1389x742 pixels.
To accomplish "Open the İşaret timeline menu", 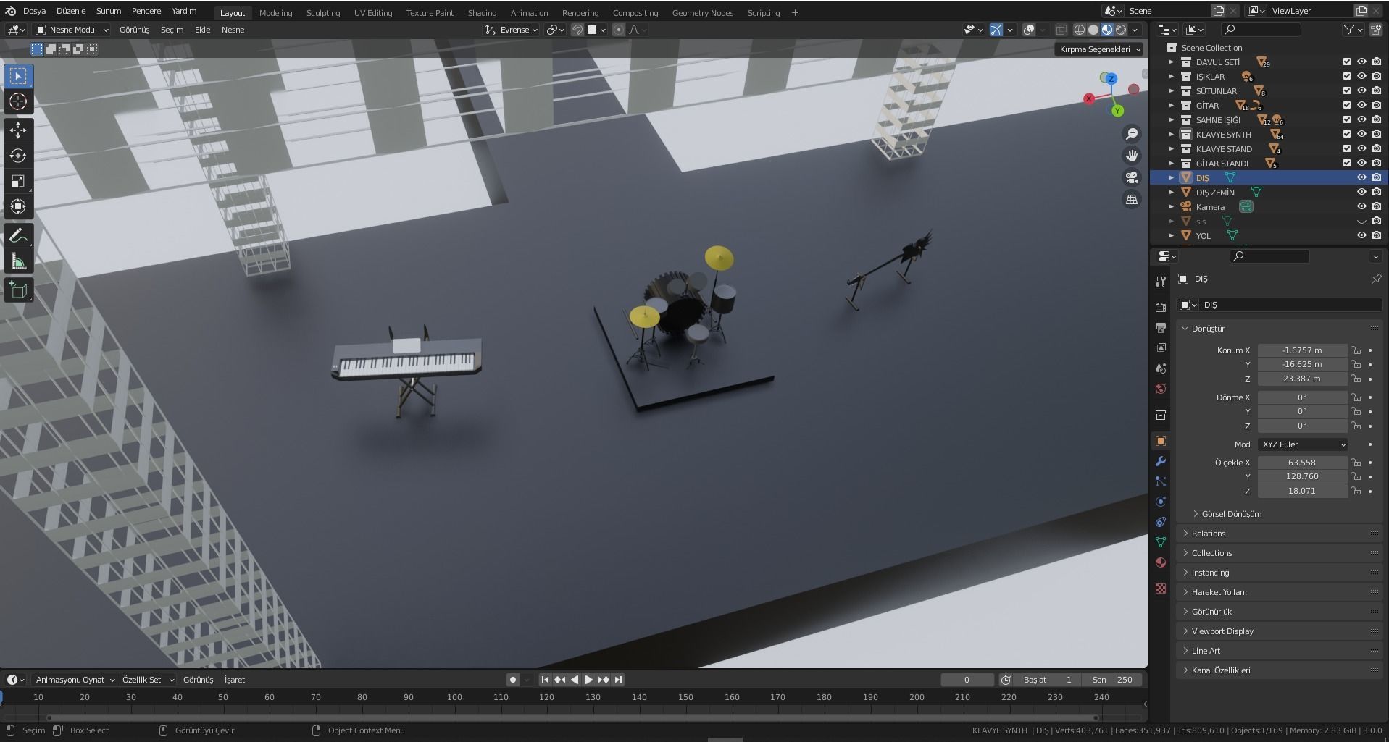I will pos(235,680).
